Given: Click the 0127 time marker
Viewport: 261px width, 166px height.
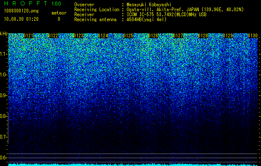Looking at the screenshot, I should click(178, 36).
